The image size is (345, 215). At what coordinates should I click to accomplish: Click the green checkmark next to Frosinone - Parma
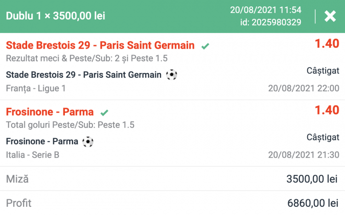104,113
